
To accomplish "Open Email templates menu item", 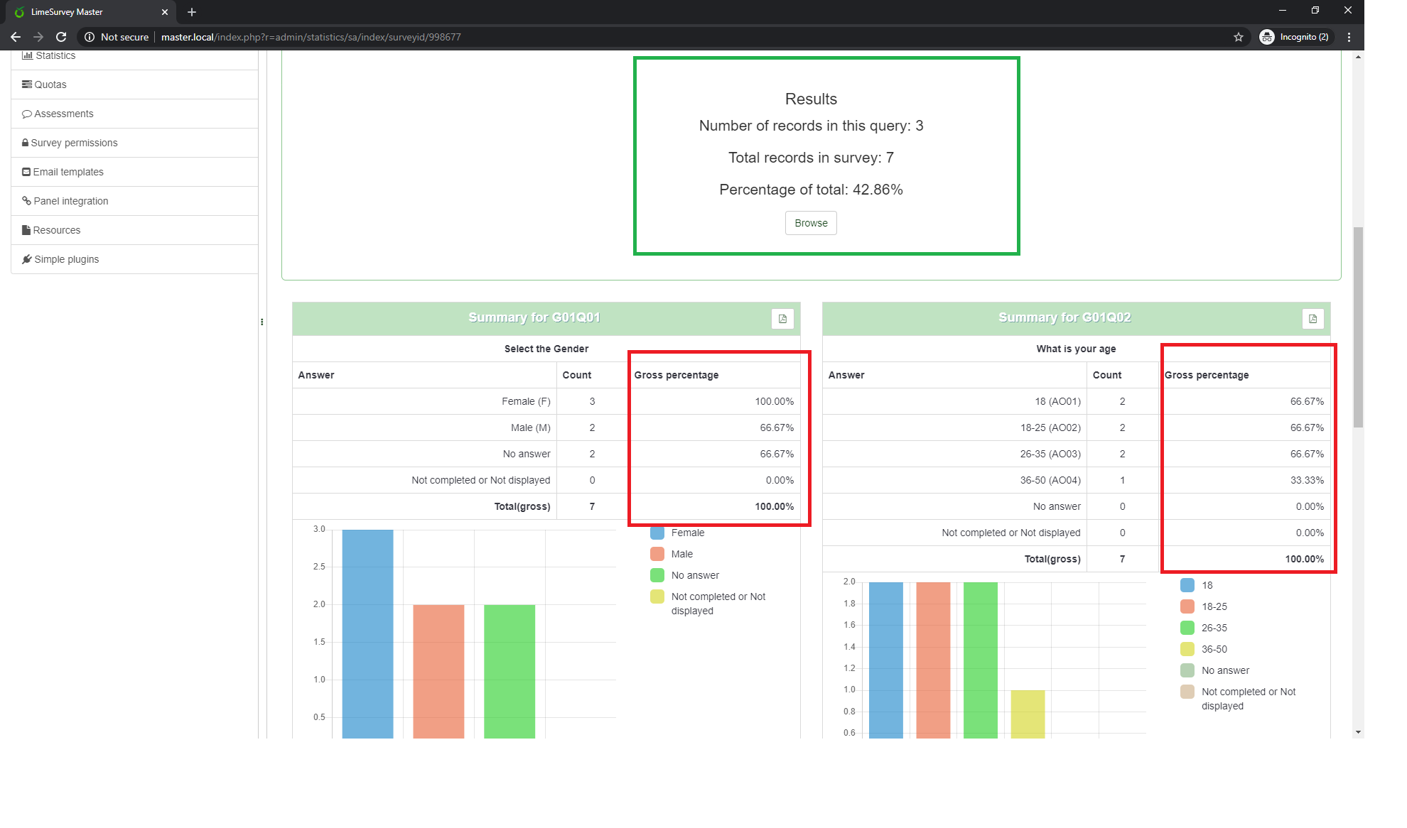I will coord(68,172).
